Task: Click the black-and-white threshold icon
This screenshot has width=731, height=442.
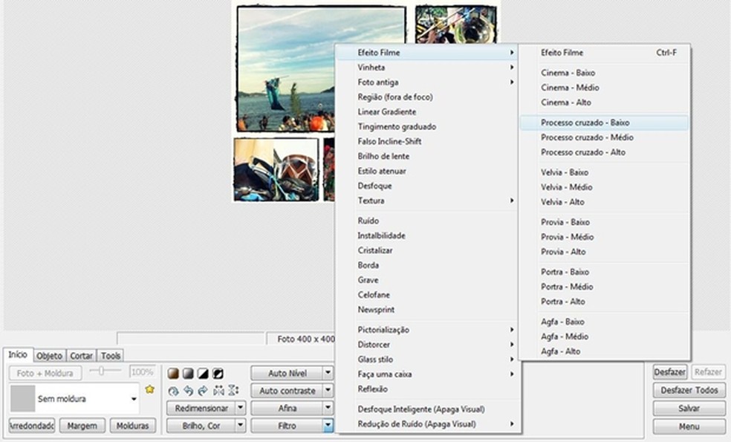Action: coord(203,373)
